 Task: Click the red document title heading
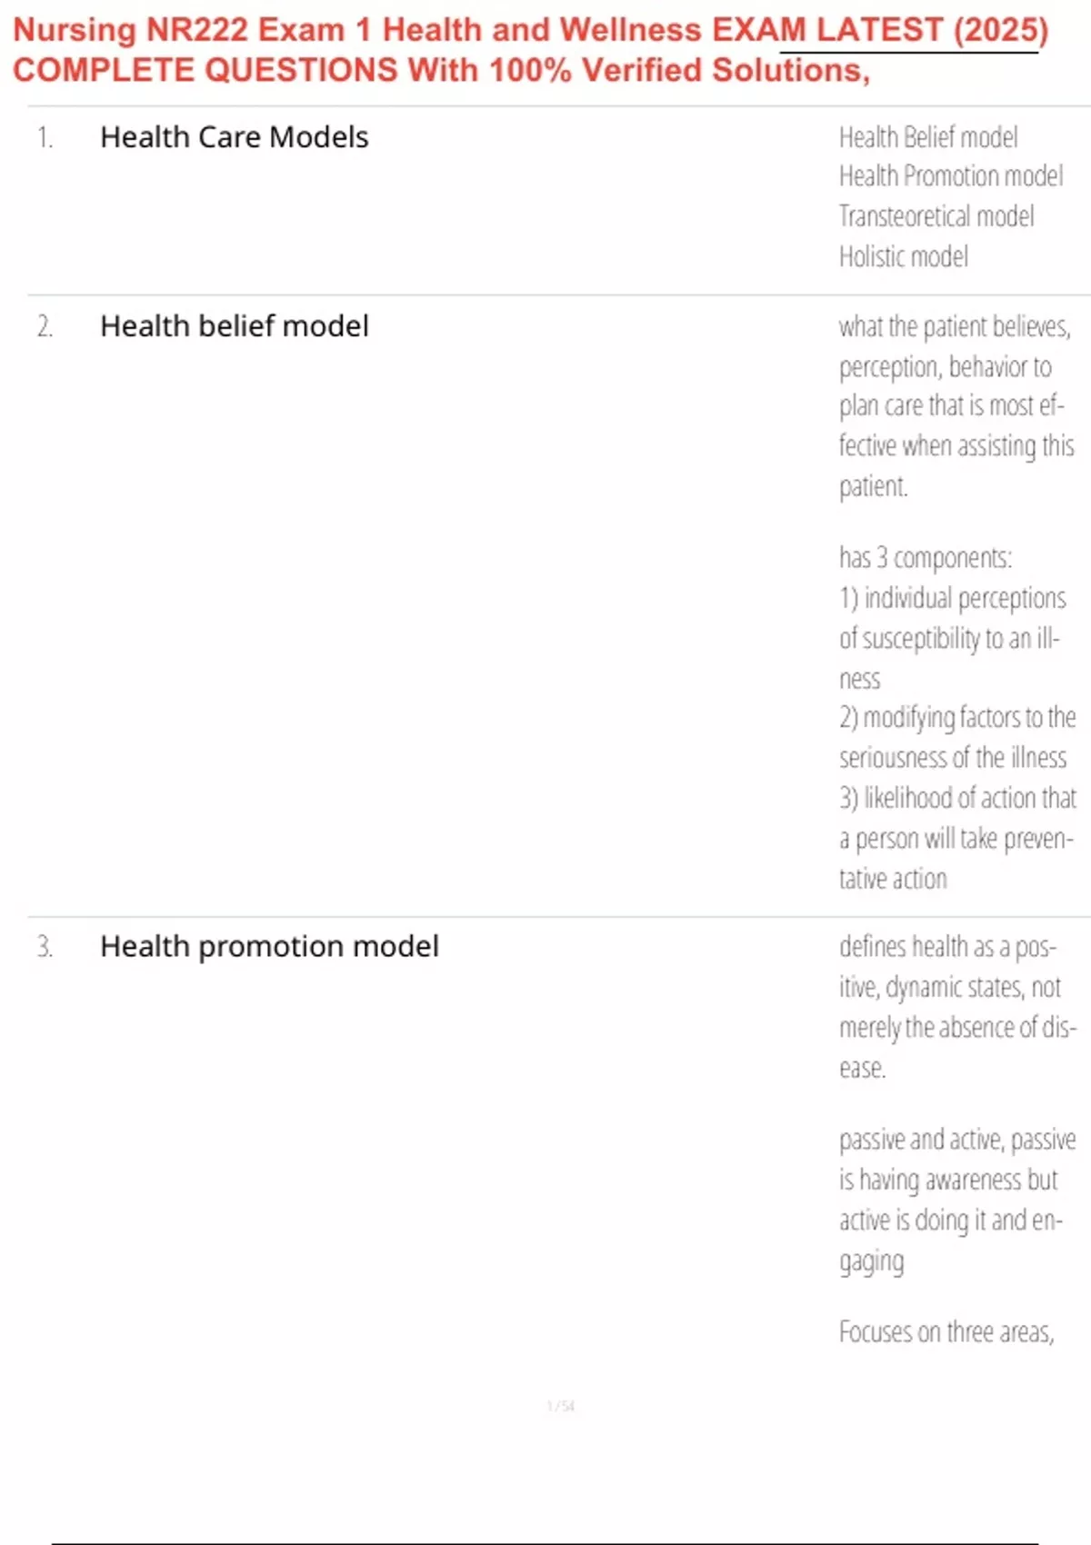click(531, 50)
